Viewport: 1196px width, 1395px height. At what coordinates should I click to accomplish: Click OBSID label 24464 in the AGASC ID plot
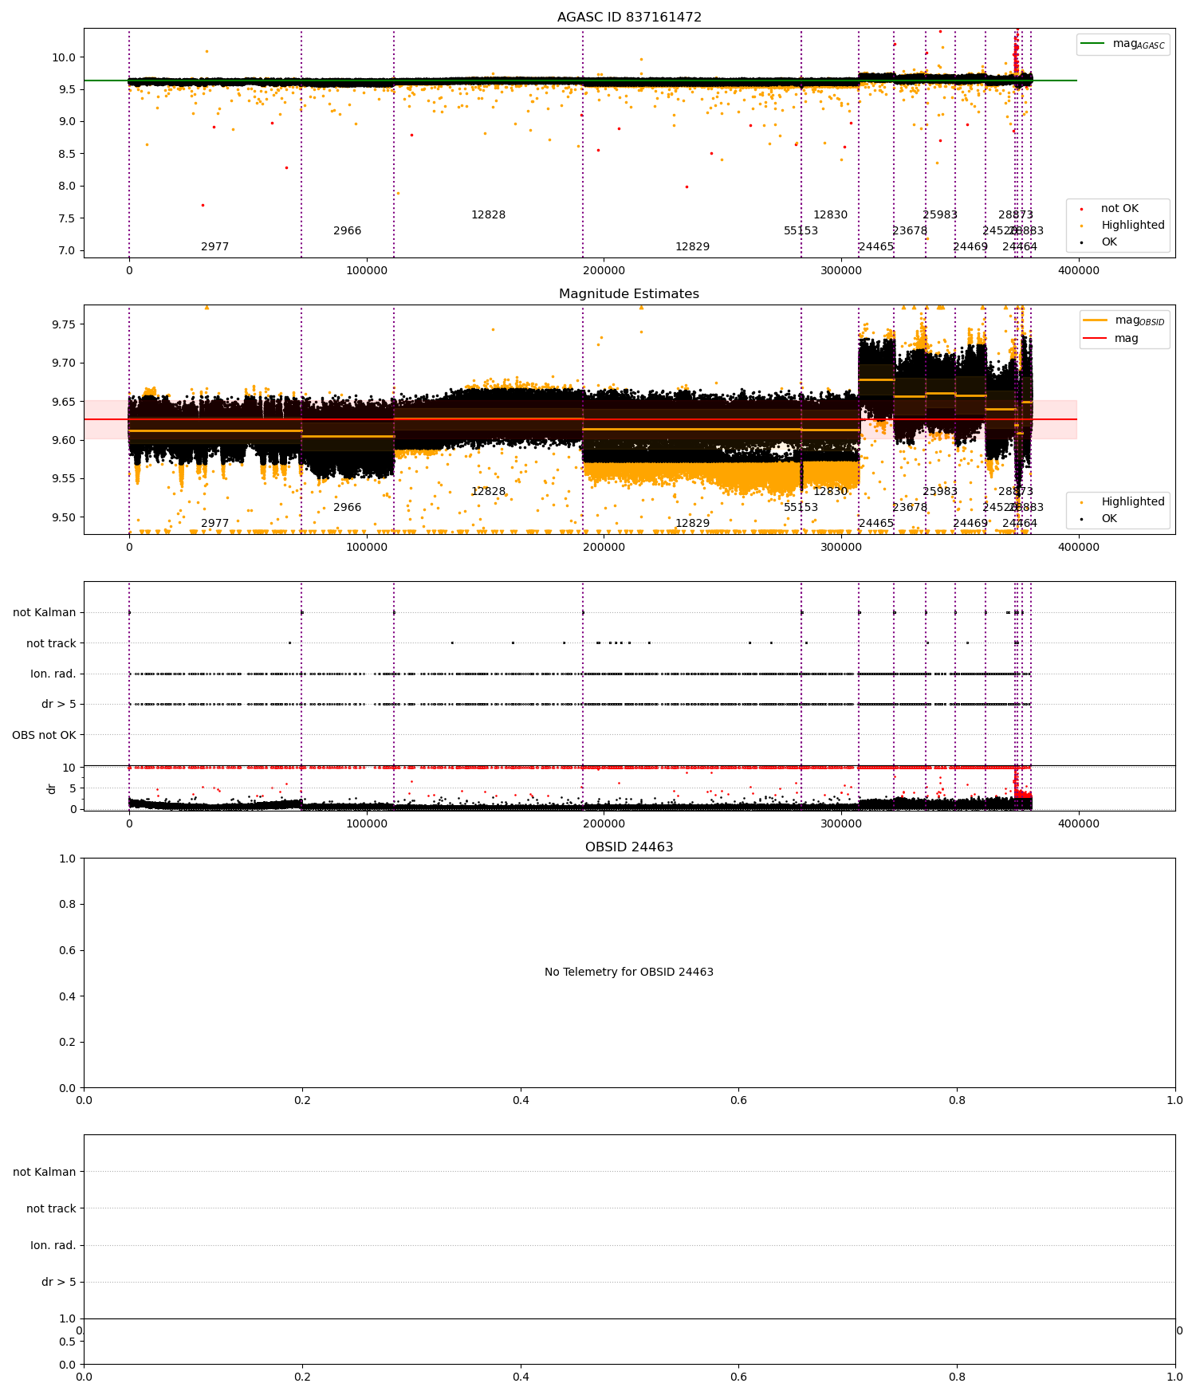coord(1020,247)
